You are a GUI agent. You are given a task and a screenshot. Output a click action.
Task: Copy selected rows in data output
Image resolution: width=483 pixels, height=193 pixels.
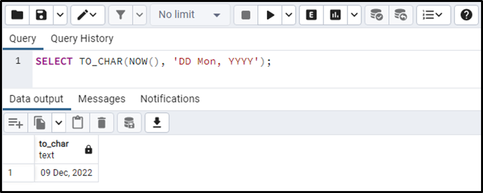(40, 123)
